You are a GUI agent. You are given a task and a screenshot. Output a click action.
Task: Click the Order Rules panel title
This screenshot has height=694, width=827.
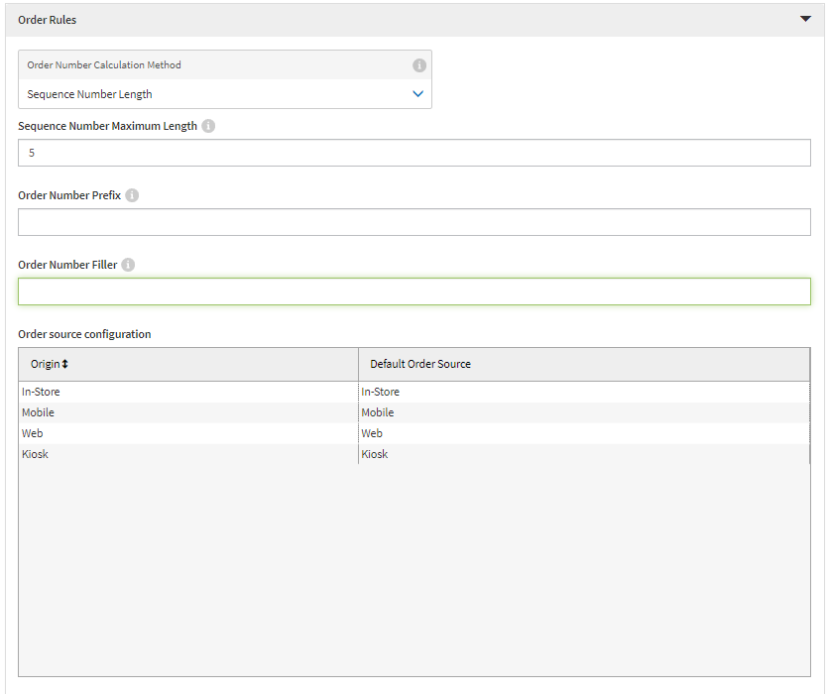tap(48, 20)
